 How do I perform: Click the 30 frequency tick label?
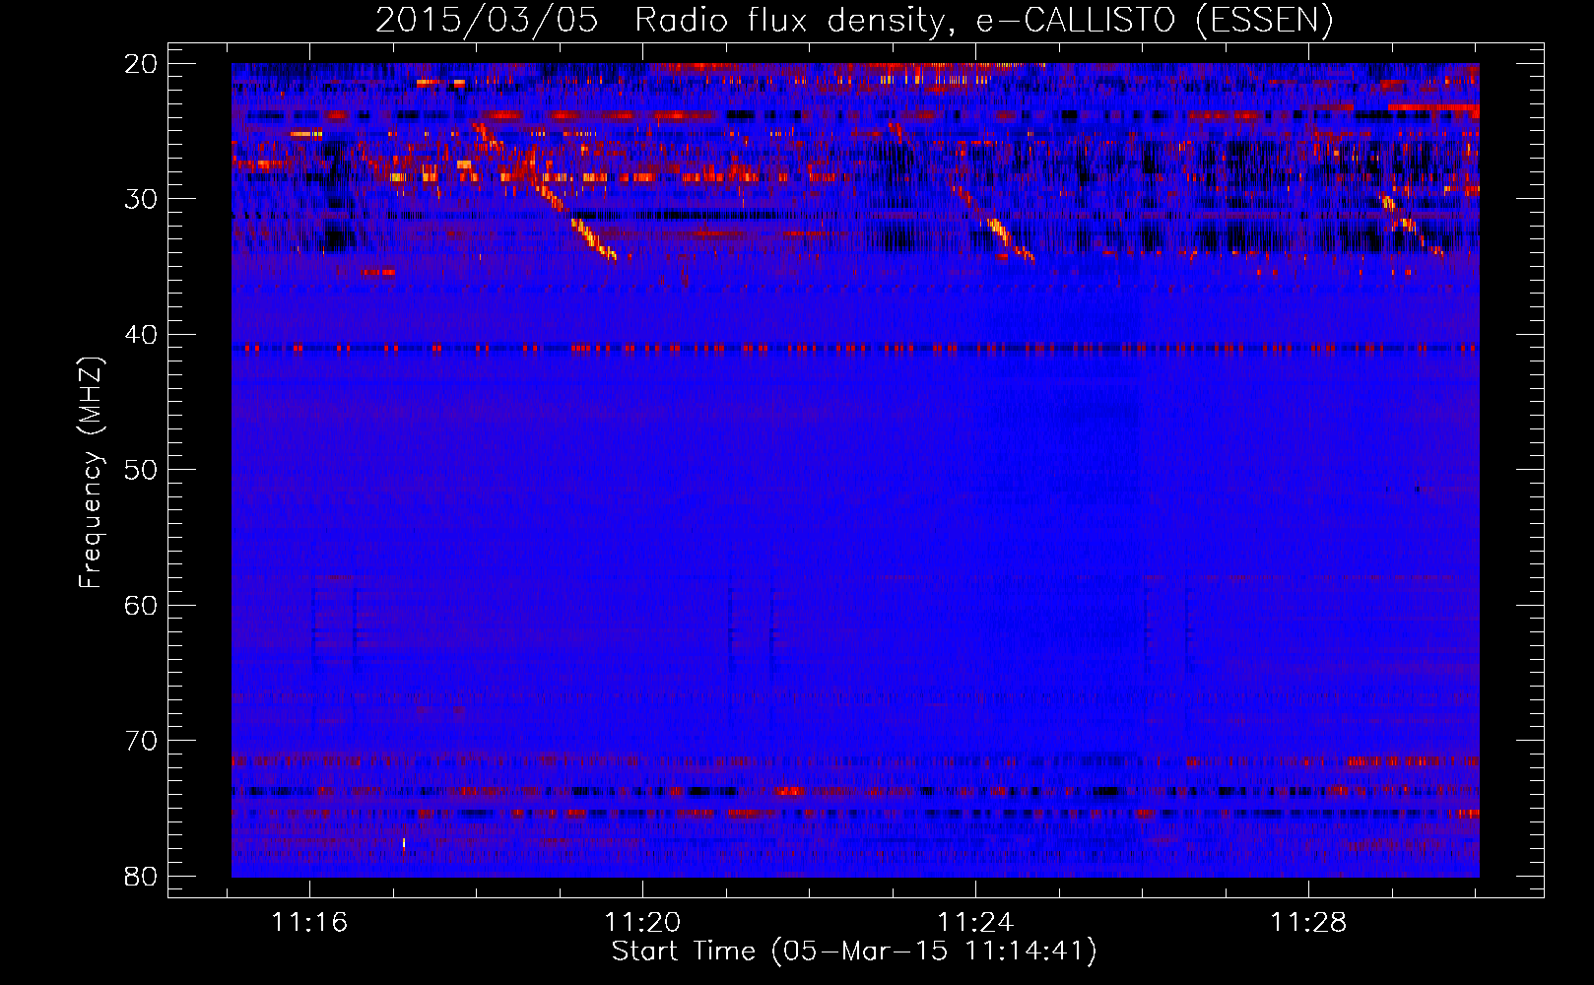141,199
